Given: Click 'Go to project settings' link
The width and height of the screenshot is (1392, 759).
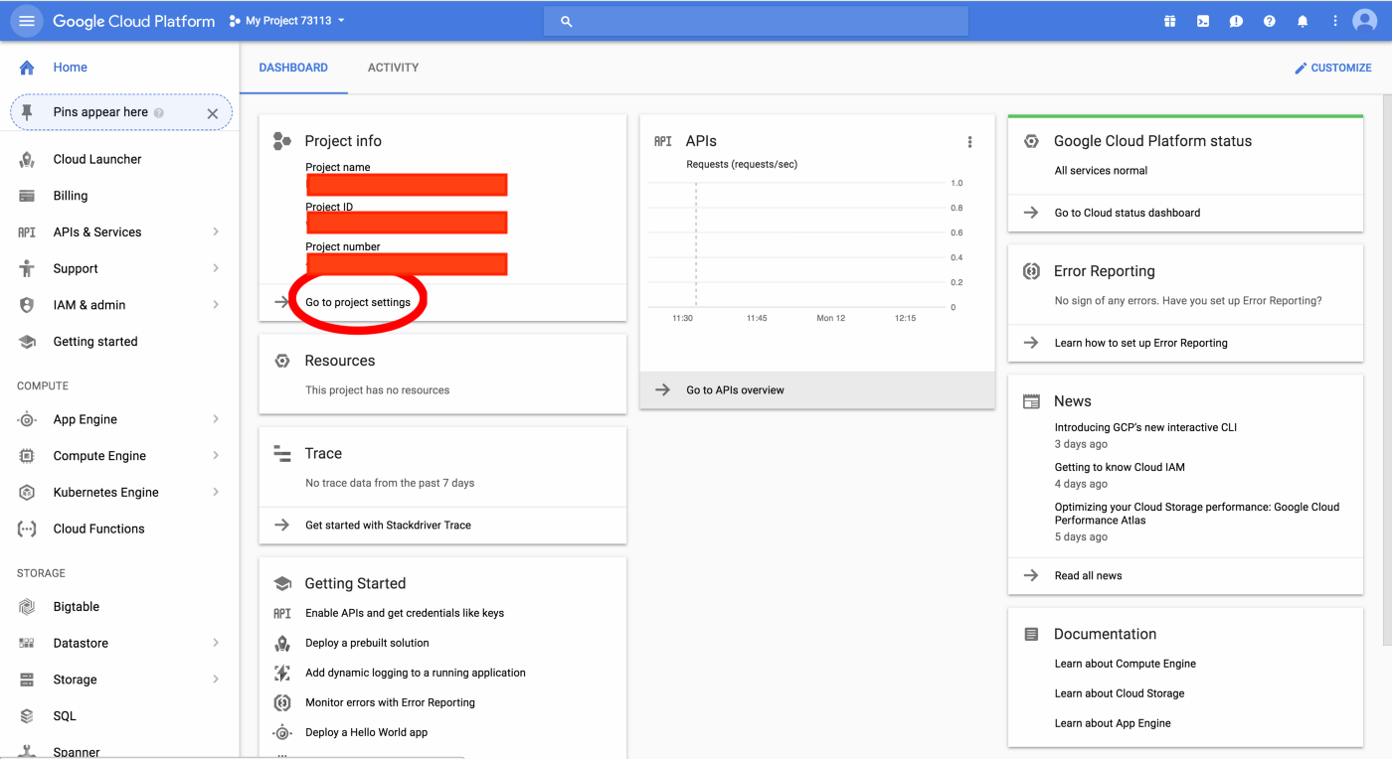Looking at the screenshot, I should [358, 302].
